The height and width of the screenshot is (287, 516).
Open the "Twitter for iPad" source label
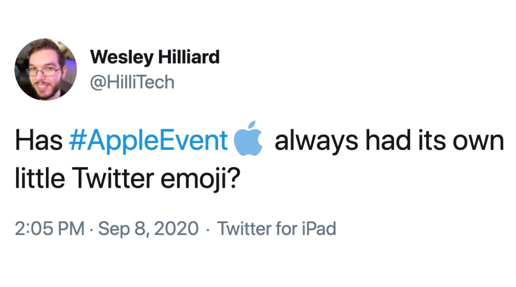coord(276,229)
